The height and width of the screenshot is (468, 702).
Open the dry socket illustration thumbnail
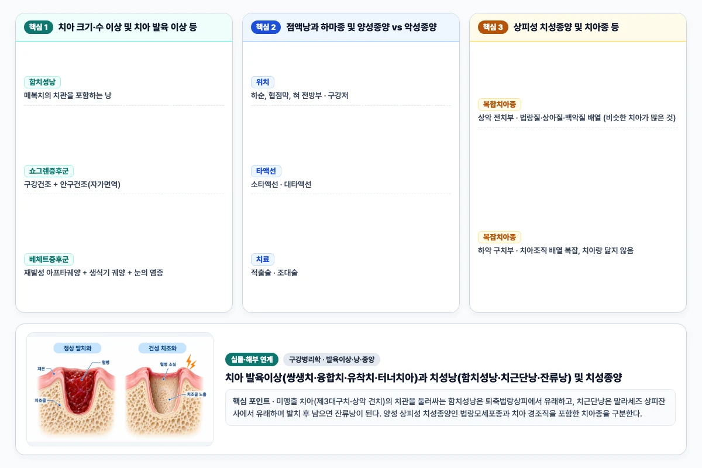120,390
